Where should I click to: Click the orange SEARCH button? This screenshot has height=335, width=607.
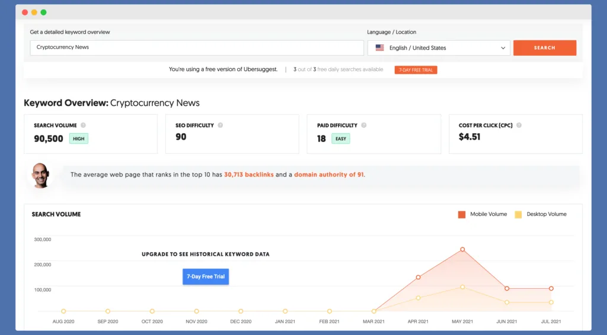[x=545, y=48]
